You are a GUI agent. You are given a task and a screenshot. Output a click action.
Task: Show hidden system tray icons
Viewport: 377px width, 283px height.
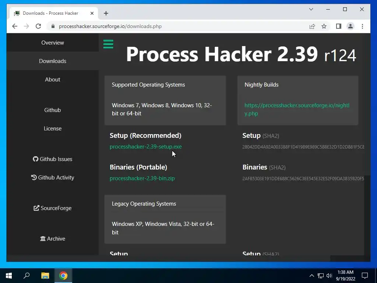(311, 276)
